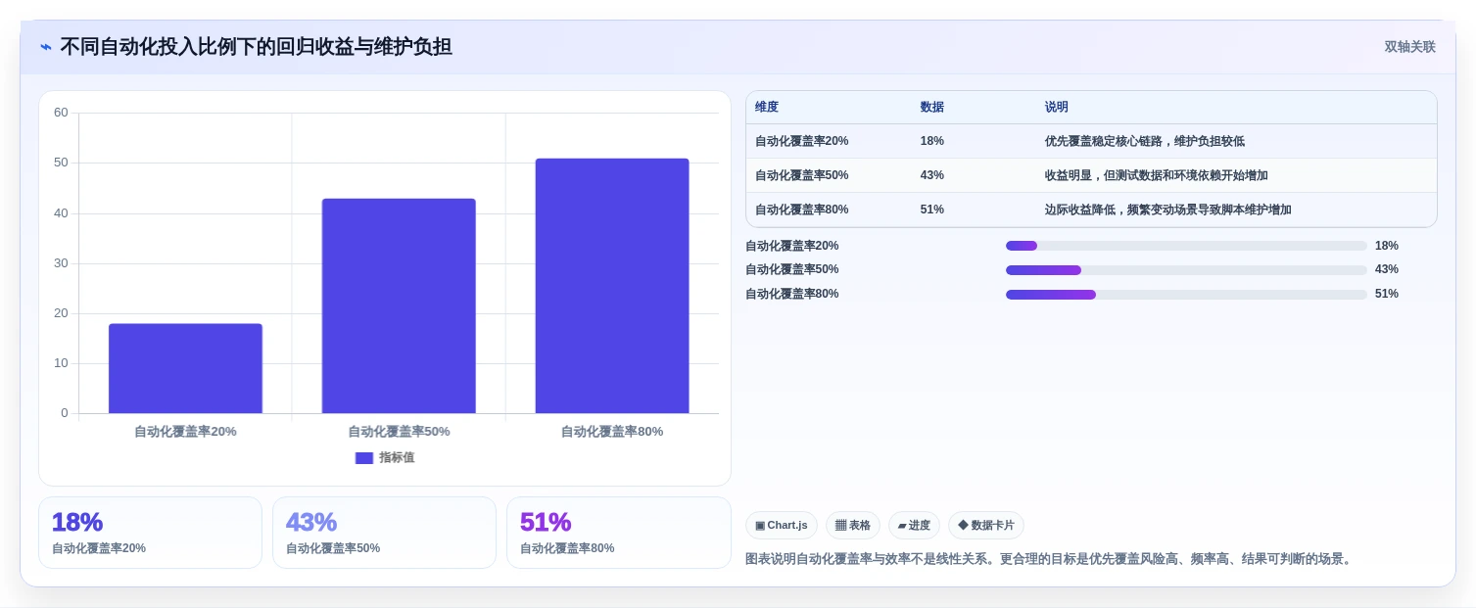Viewport: 1476px width, 608px height.
Task: Click the progress bar for 自动化覆盖率50%
Action: (1186, 270)
